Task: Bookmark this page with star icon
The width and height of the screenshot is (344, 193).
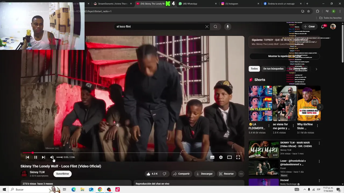Action: click(309, 11)
